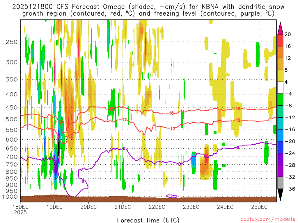The height and width of the screenshot is (223, 298).
Task: Click the '450' pressure level label
Action: (12, 107)
